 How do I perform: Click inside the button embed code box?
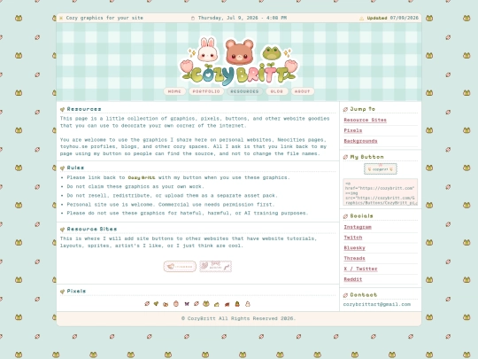tap(380, 192)
